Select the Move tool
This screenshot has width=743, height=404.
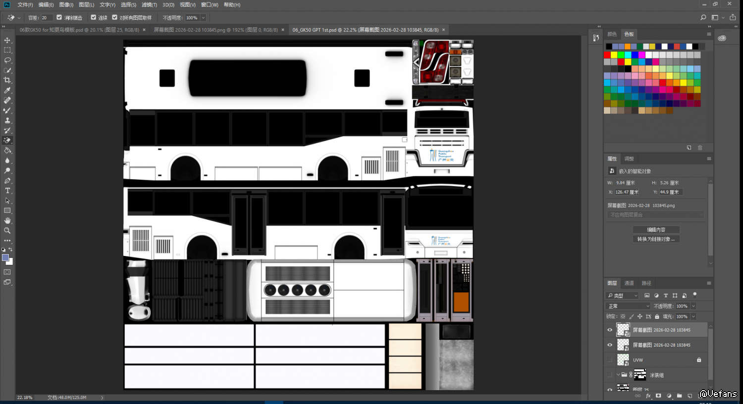(x=7, y=40)
